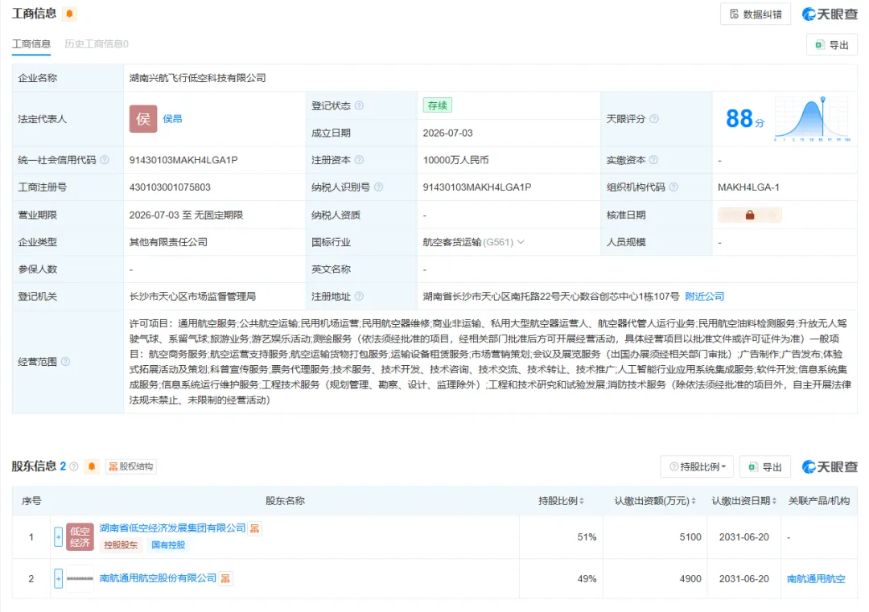Open 附近公司 nearby companies link
869x612 pixels.
704,296
